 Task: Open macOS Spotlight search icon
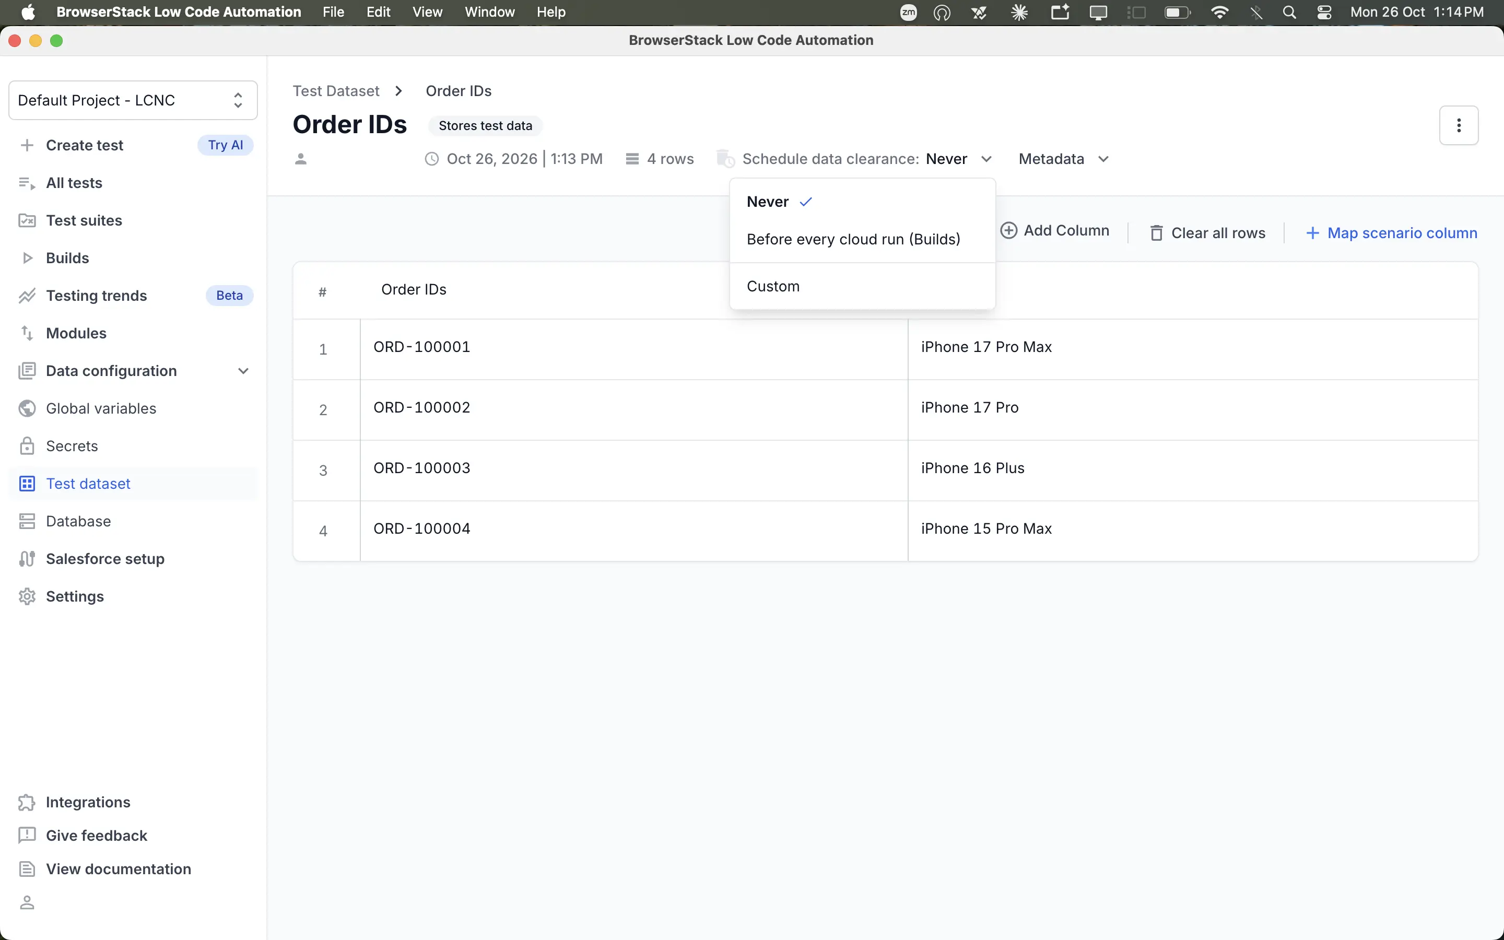point(1289,12)
